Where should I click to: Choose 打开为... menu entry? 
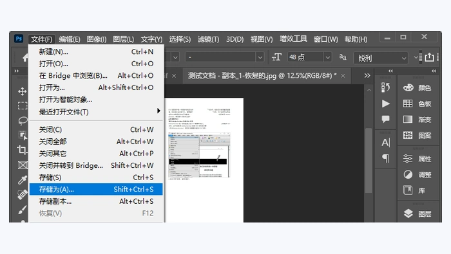96,87
